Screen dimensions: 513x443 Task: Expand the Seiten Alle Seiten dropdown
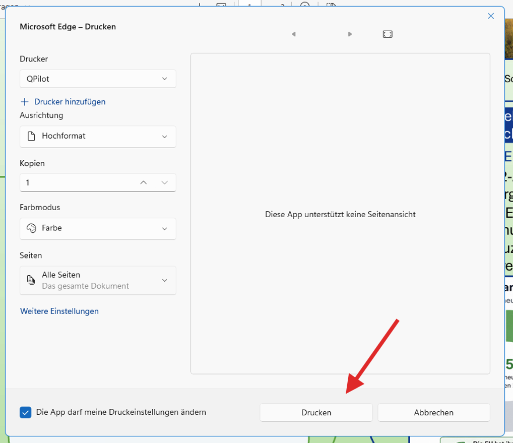click(98, 280)
